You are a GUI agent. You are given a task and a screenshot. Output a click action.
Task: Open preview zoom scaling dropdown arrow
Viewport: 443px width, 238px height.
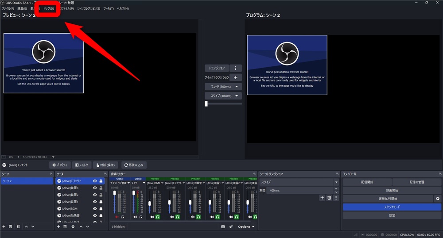click(x=53, y=157)
